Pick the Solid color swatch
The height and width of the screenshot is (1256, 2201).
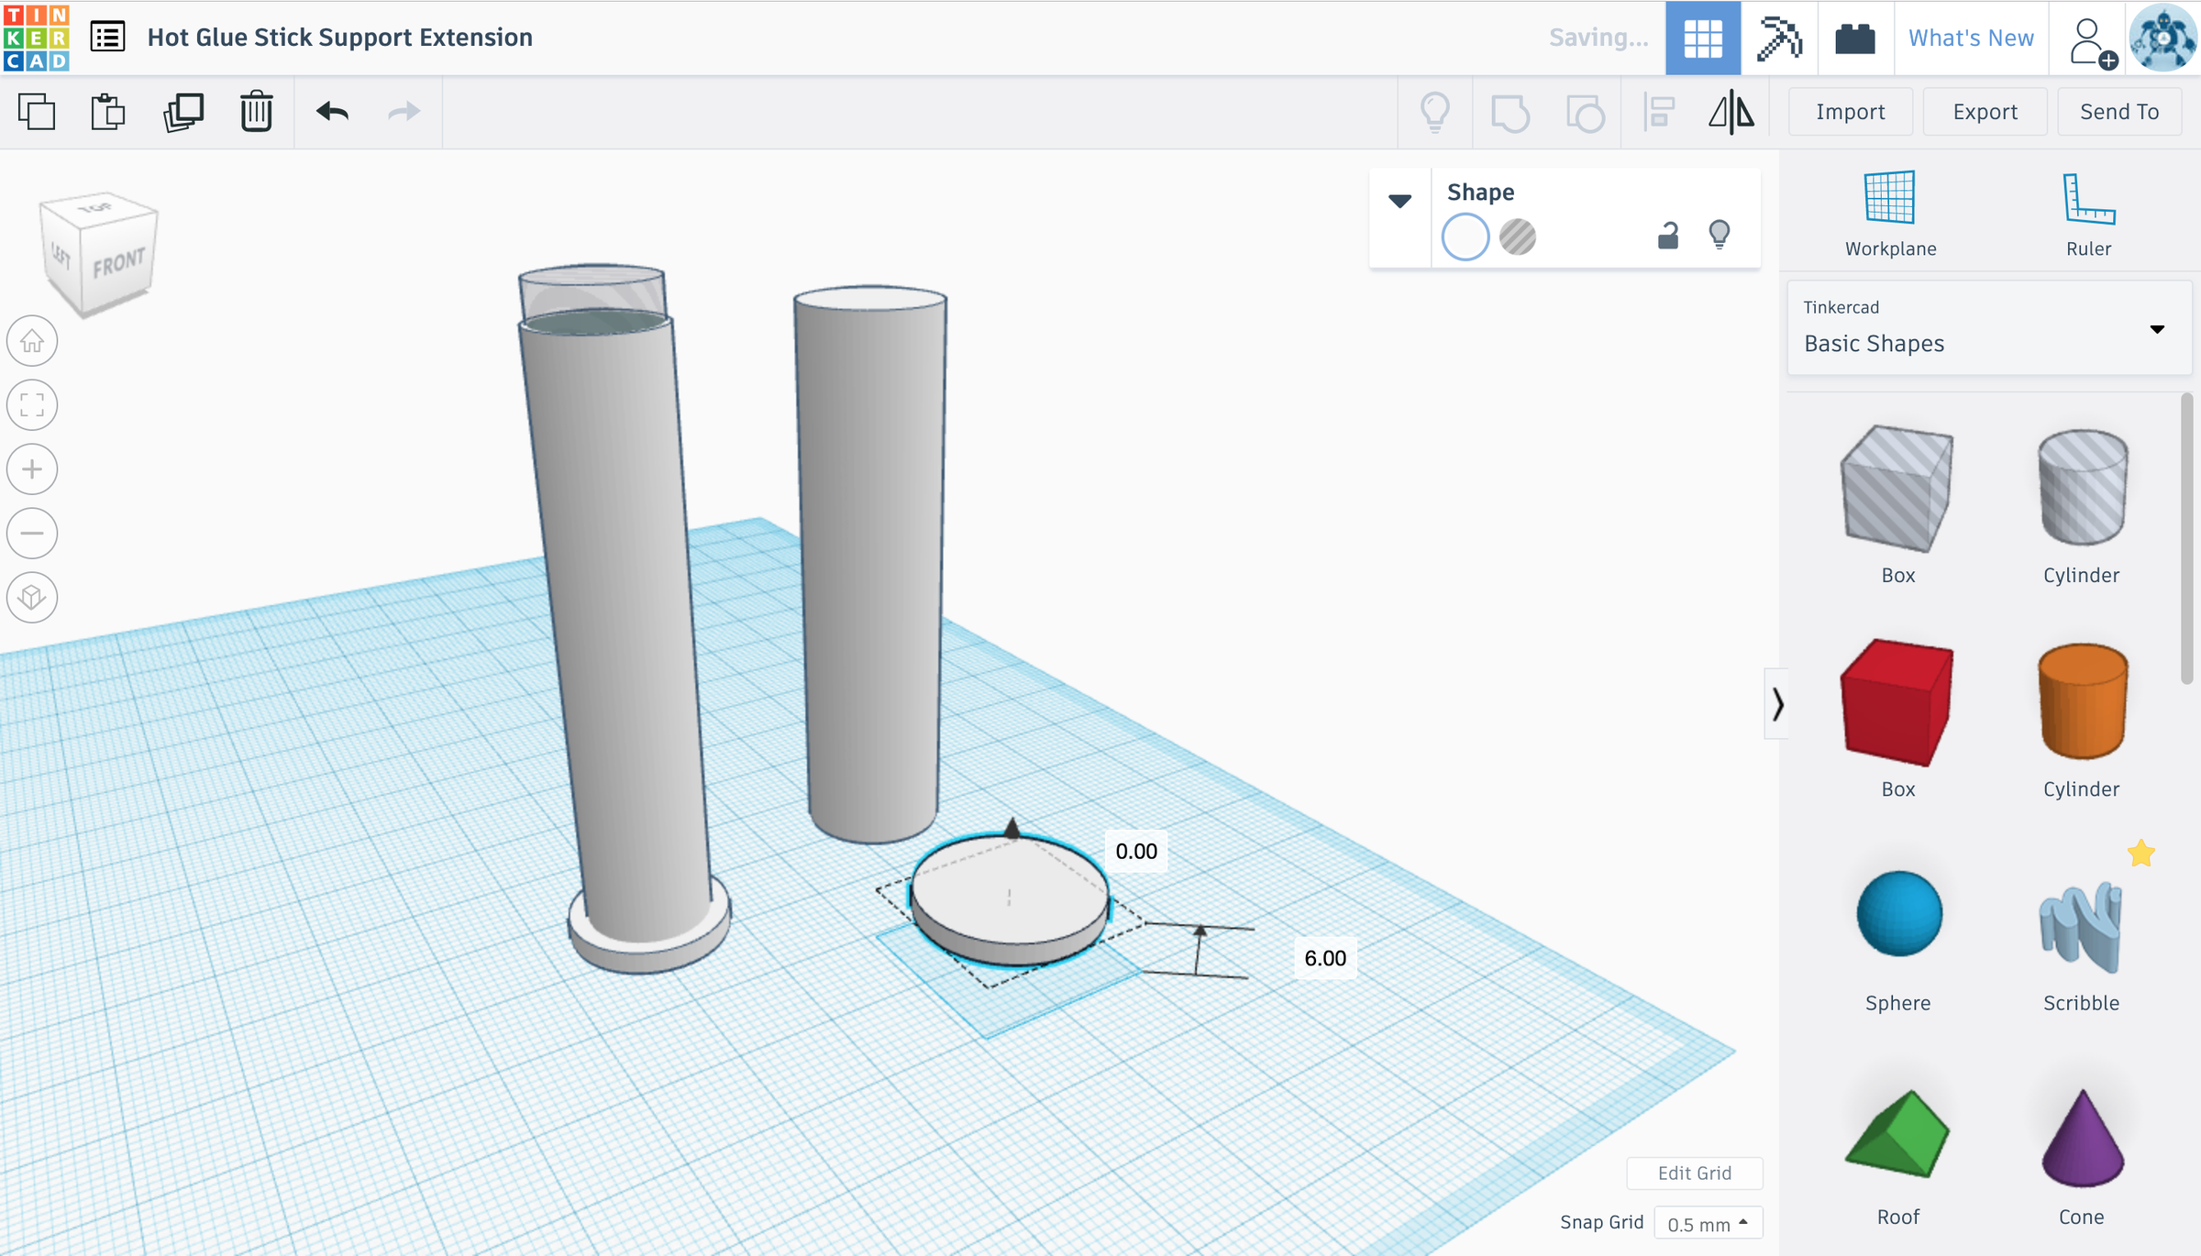[x=1465, y=237]
